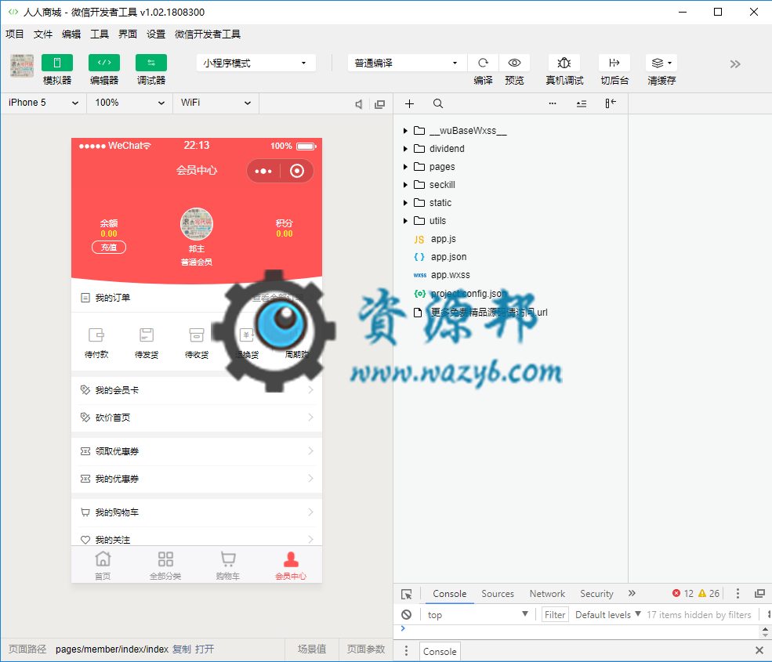Open the app.wxss file
This screenshot has height=662, width=772.
tap(450, 275)
